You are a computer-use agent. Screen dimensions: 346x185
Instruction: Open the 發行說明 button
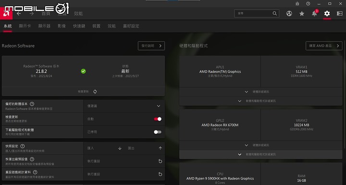[x=151, y=46]
